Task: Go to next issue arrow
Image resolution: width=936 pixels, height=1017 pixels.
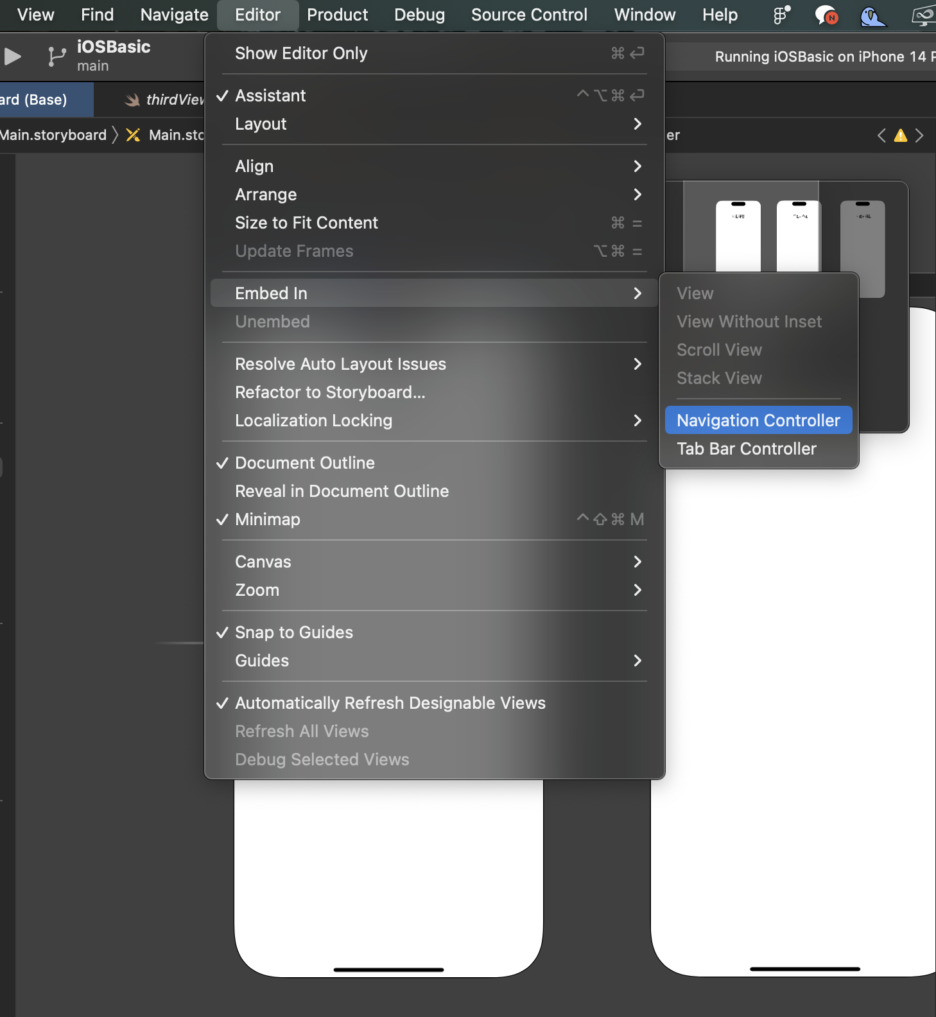Action: [919, 135]
